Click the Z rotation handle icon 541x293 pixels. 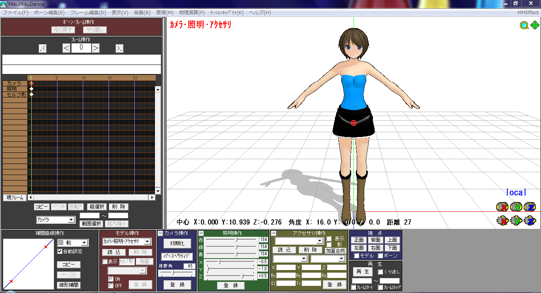click(x=530, y=207)
